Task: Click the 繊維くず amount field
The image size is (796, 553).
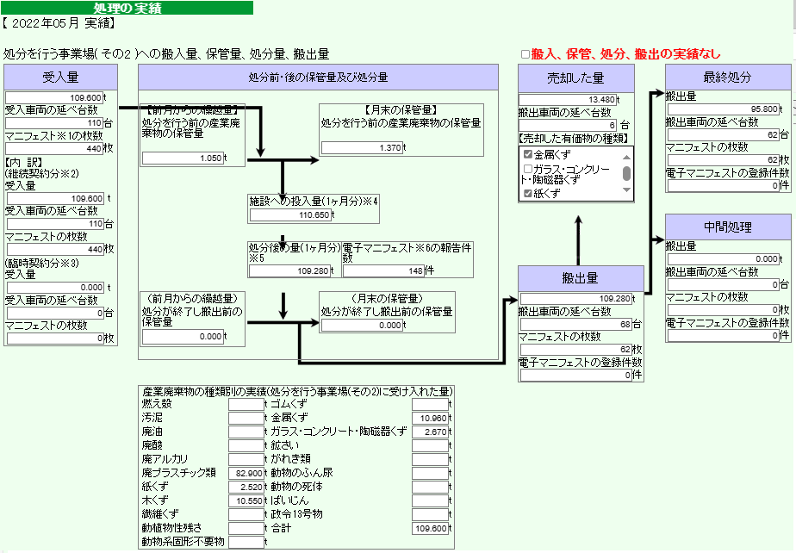Action: coord(246,514)
